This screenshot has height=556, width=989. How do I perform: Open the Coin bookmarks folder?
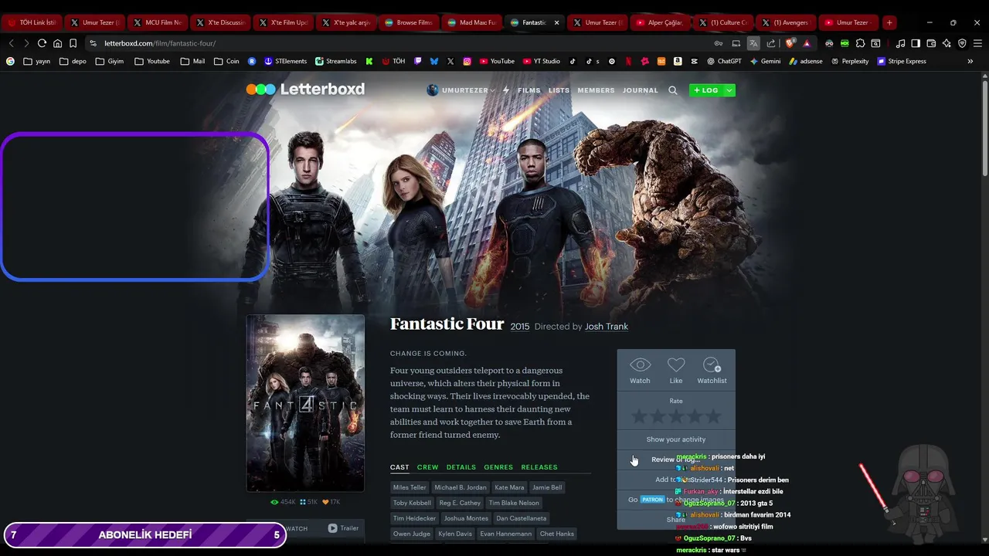pos(226,61)
